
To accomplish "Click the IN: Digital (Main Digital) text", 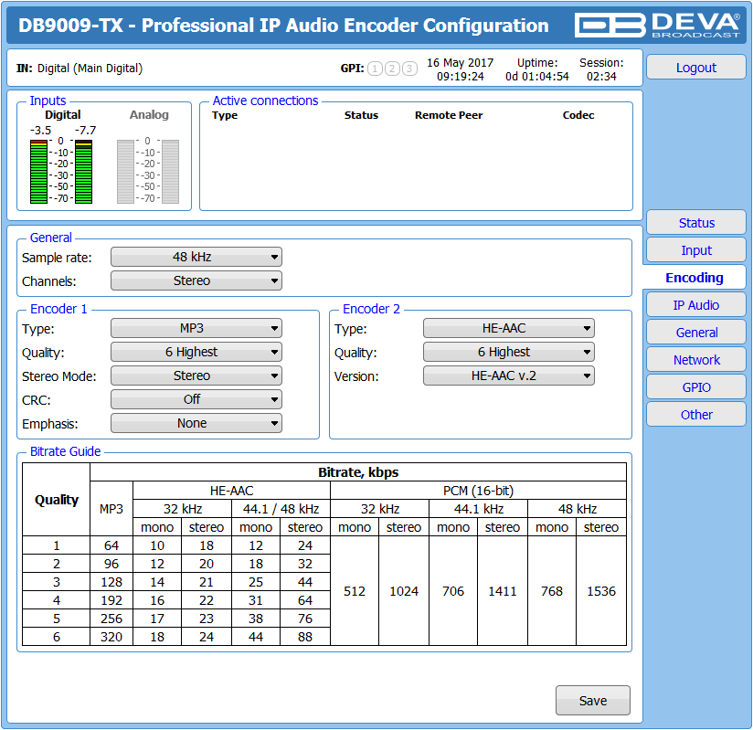I will click(80, 69).
